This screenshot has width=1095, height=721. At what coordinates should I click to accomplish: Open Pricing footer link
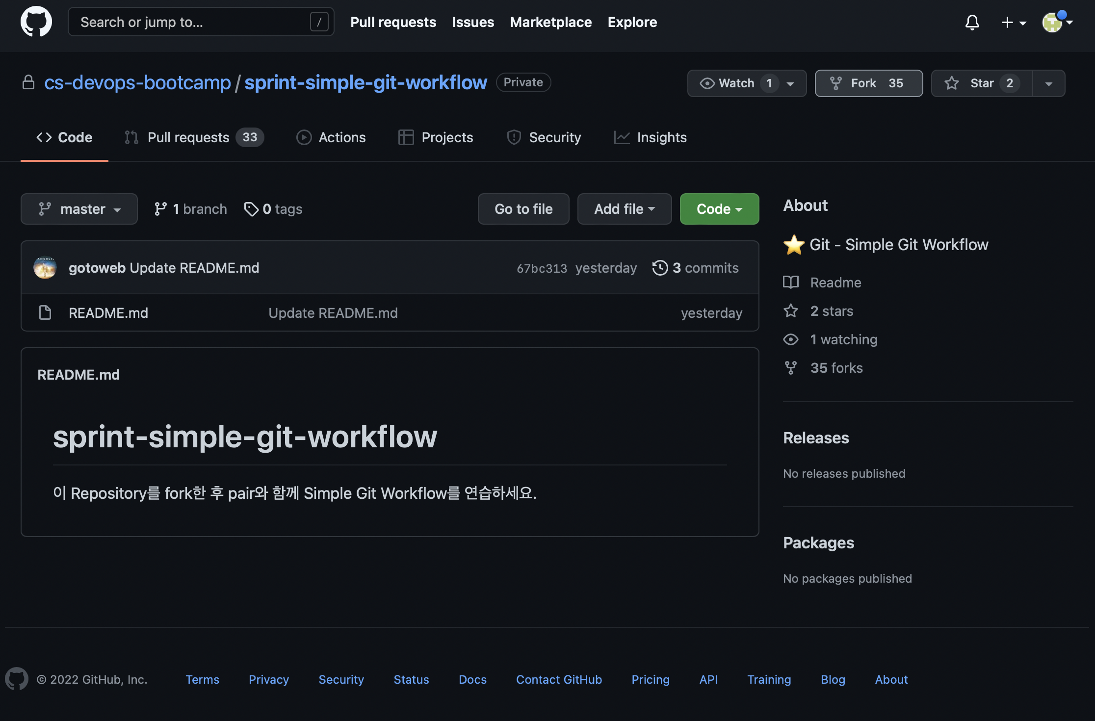click(651, 679)
